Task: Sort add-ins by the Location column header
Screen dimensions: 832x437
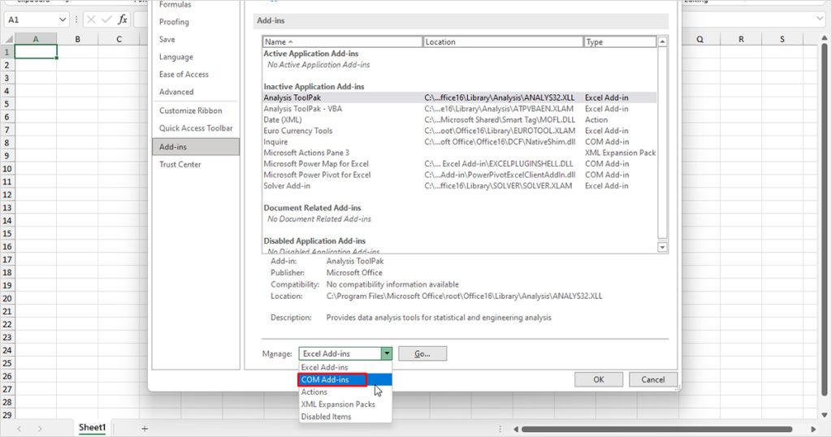Action: (x=503, y=42)
